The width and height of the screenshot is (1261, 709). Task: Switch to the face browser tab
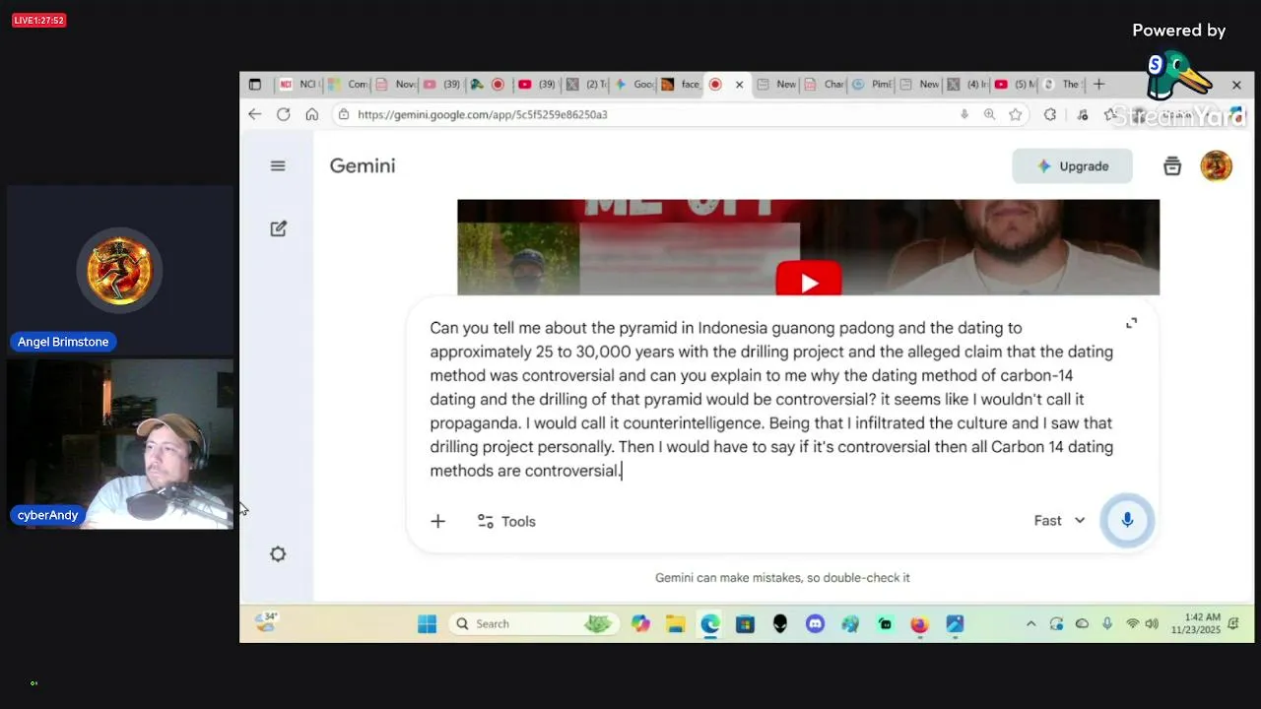click(x=681, y=85)
